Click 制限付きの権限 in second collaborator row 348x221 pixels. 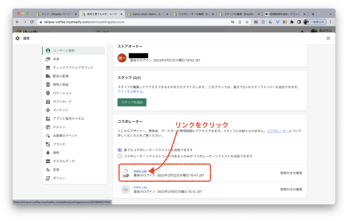tap(291, 189)
